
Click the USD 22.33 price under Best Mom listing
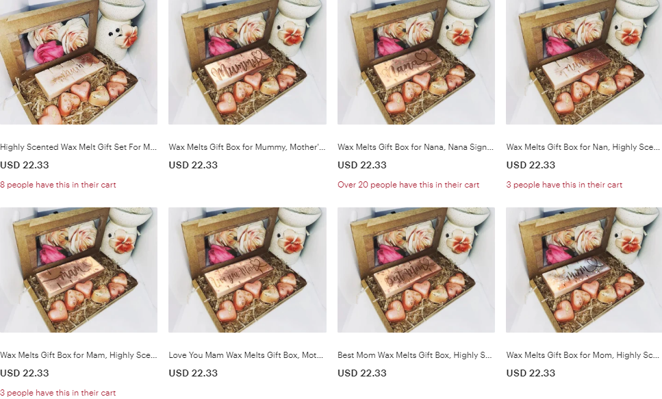click(362, 373)
